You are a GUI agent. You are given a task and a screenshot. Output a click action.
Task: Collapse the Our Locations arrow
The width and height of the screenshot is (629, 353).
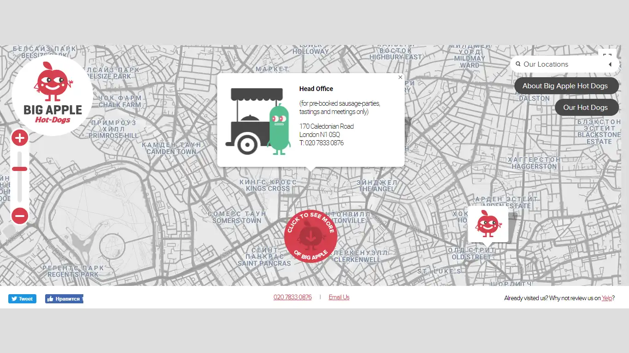(x=610, y=64)
